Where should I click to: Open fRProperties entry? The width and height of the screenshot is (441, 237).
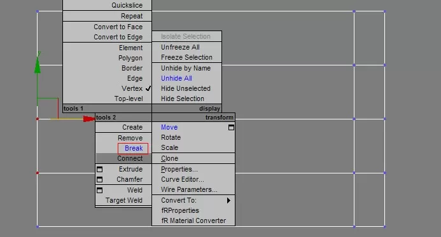coord(180,210)
